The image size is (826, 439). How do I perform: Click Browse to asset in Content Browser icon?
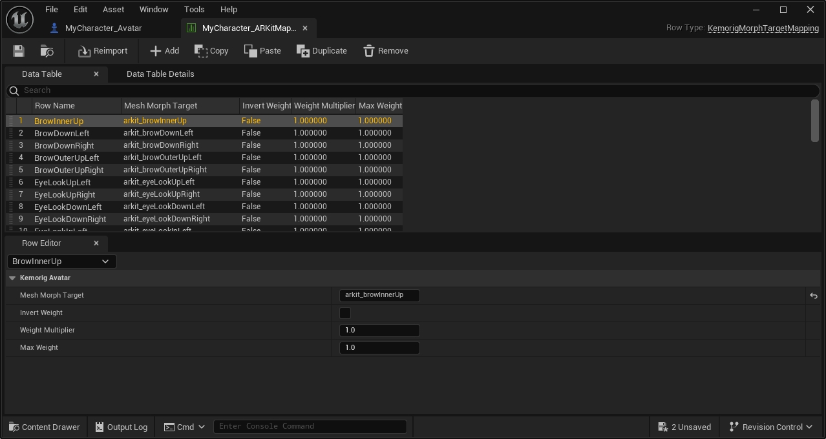47,51
